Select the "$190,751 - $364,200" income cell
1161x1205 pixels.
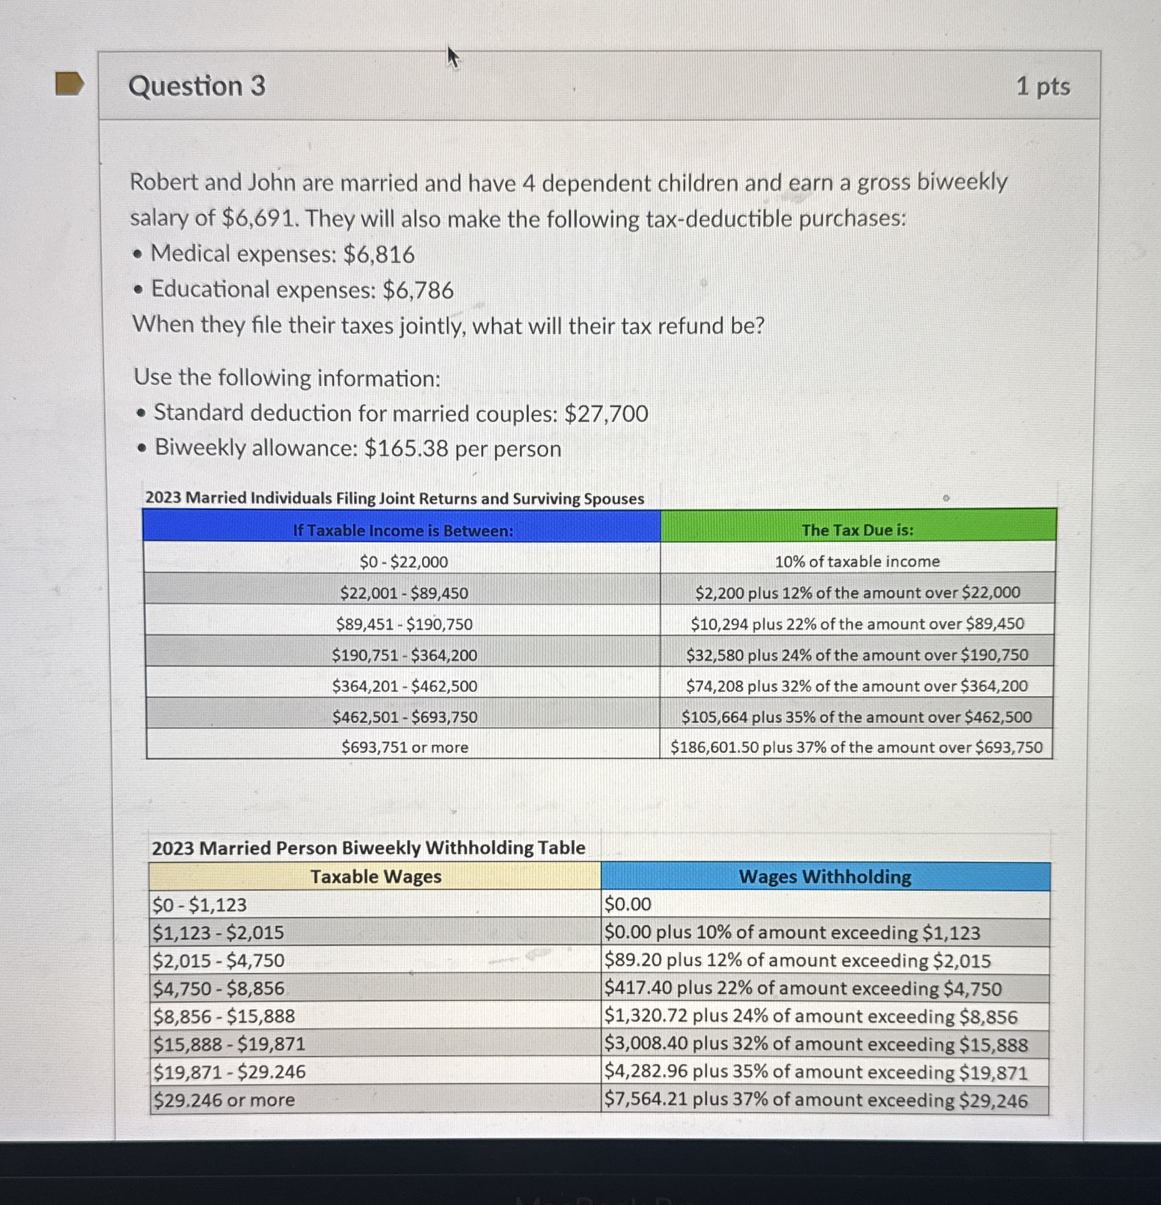tap(403, 651)
